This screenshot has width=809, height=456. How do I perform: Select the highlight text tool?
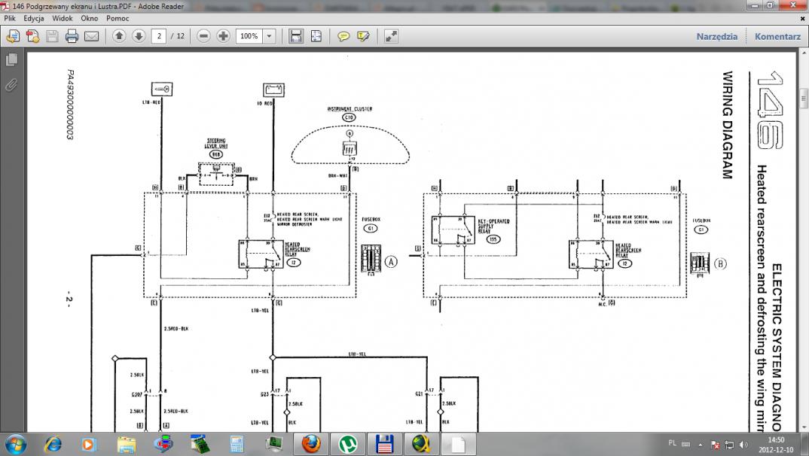(x=364, y=36)
